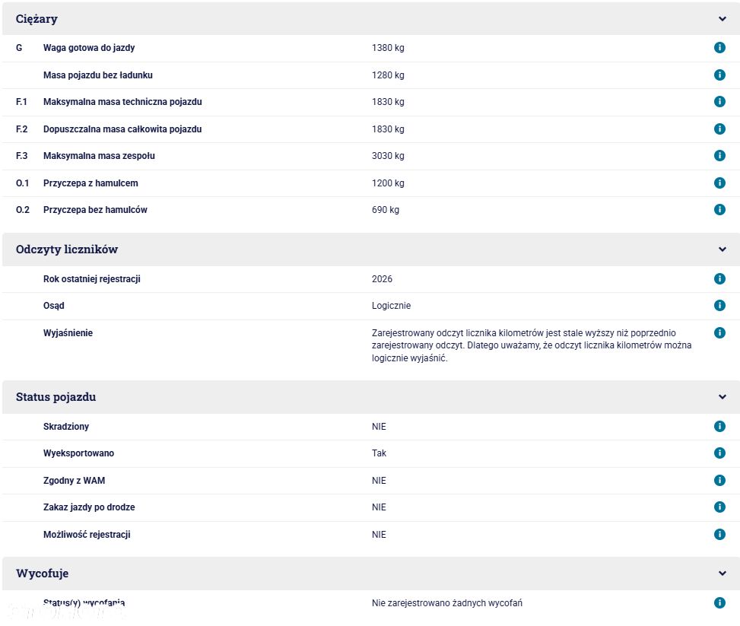Show info for Zakaz jazdy po drodze

point(719,507)
